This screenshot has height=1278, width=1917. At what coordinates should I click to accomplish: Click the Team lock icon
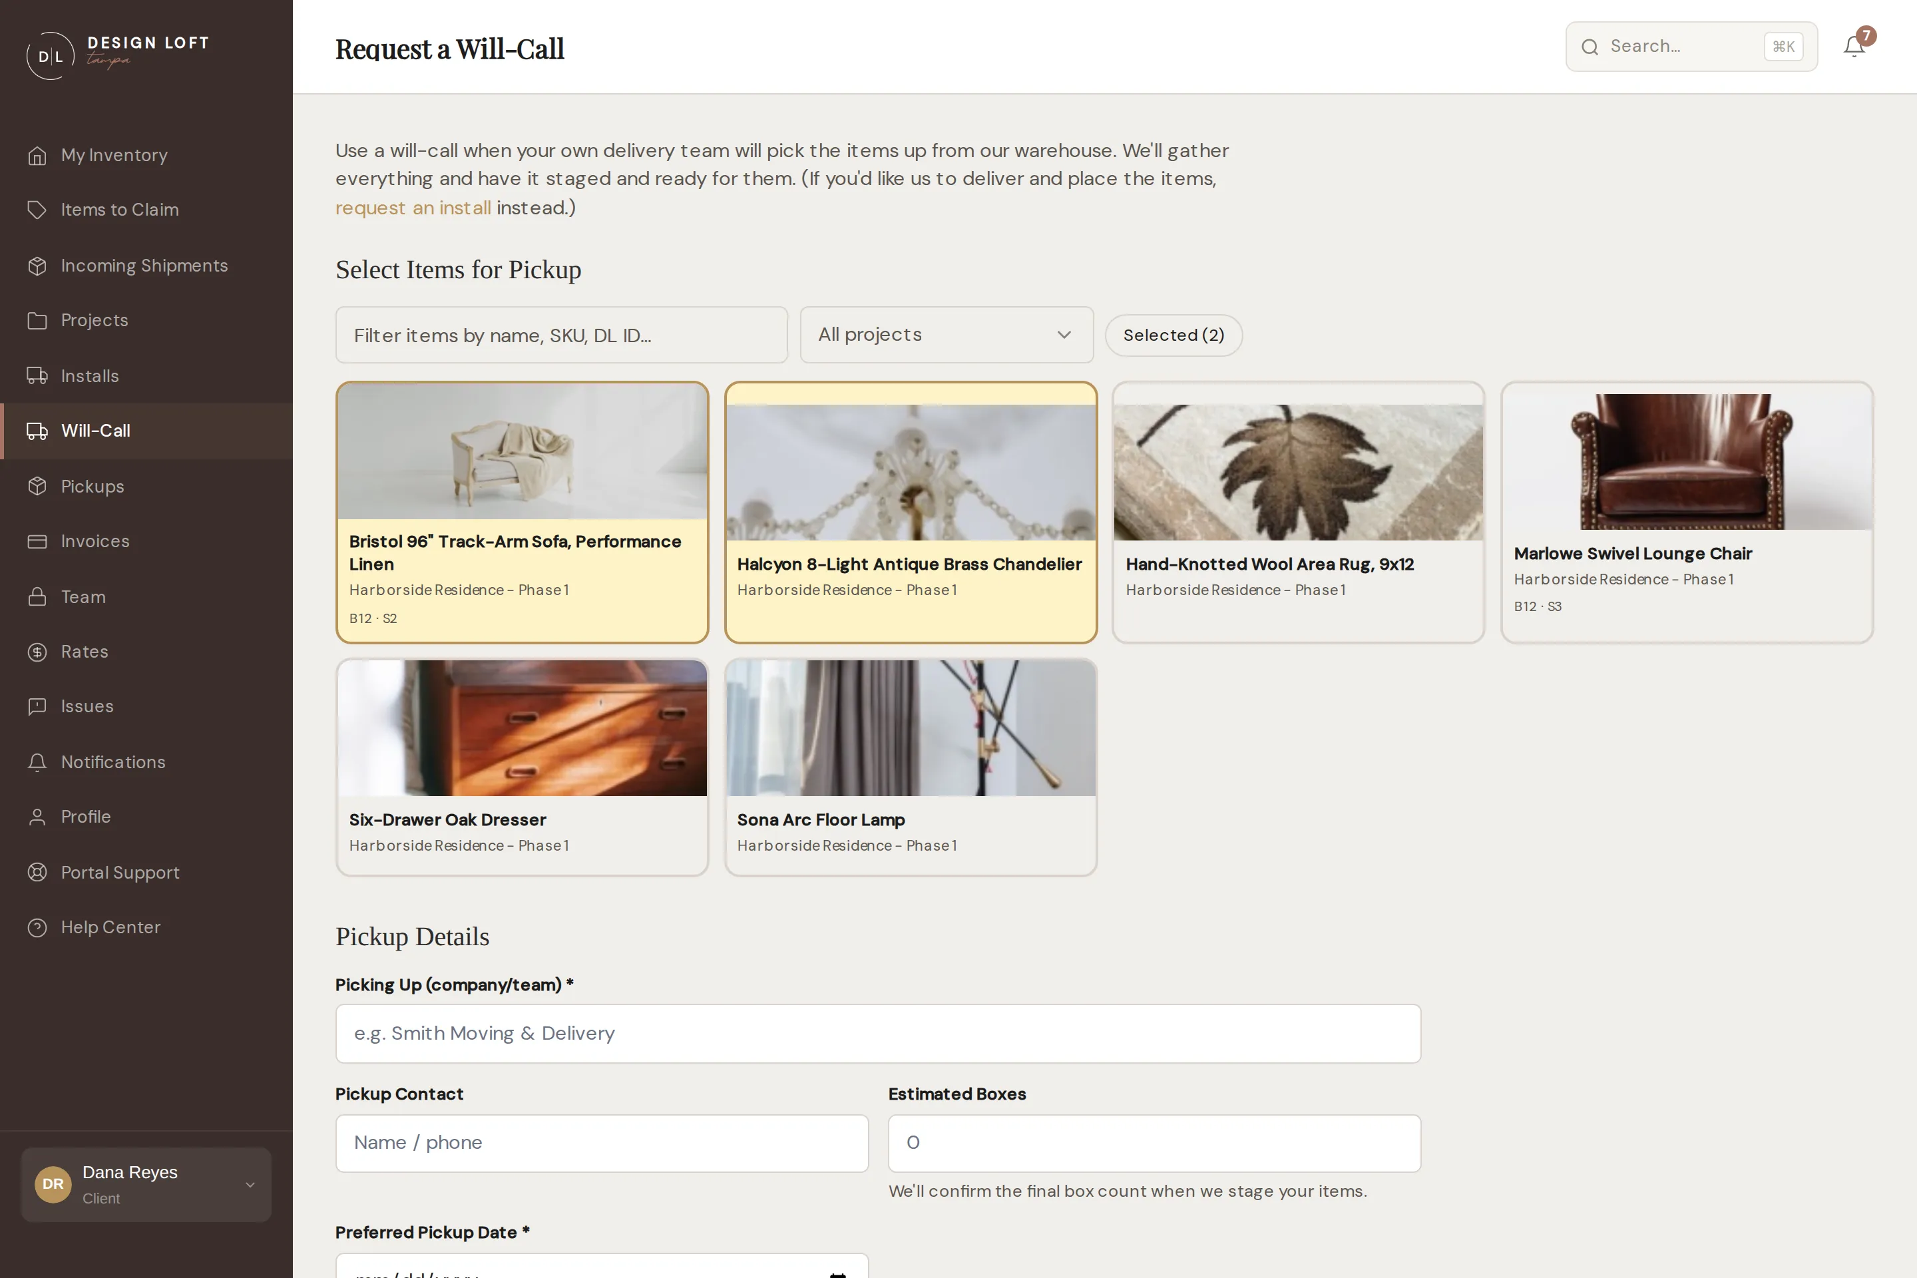tap(37, 596)
